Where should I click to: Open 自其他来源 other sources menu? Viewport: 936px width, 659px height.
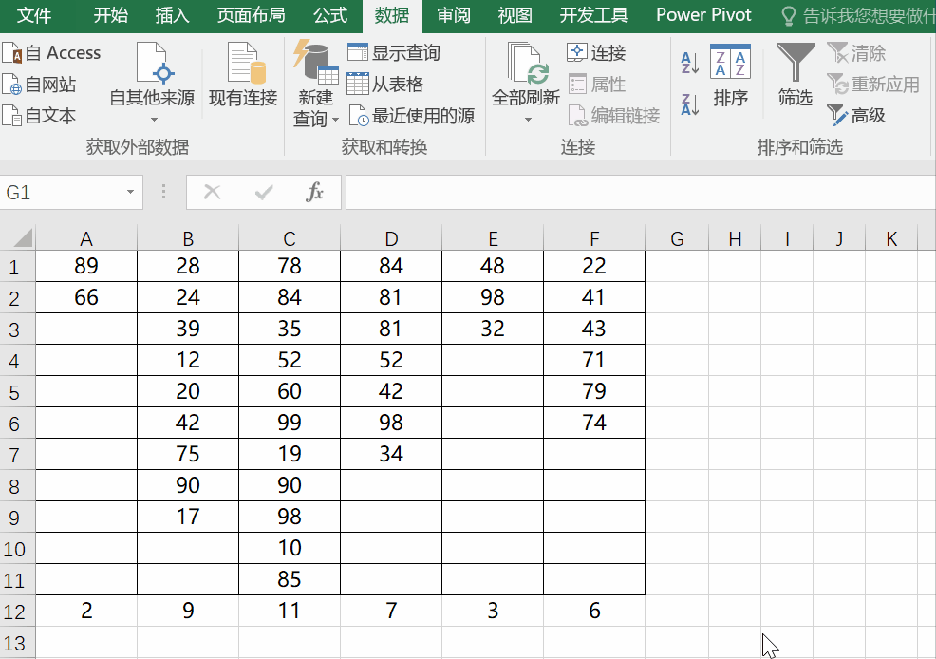(152, 83)
